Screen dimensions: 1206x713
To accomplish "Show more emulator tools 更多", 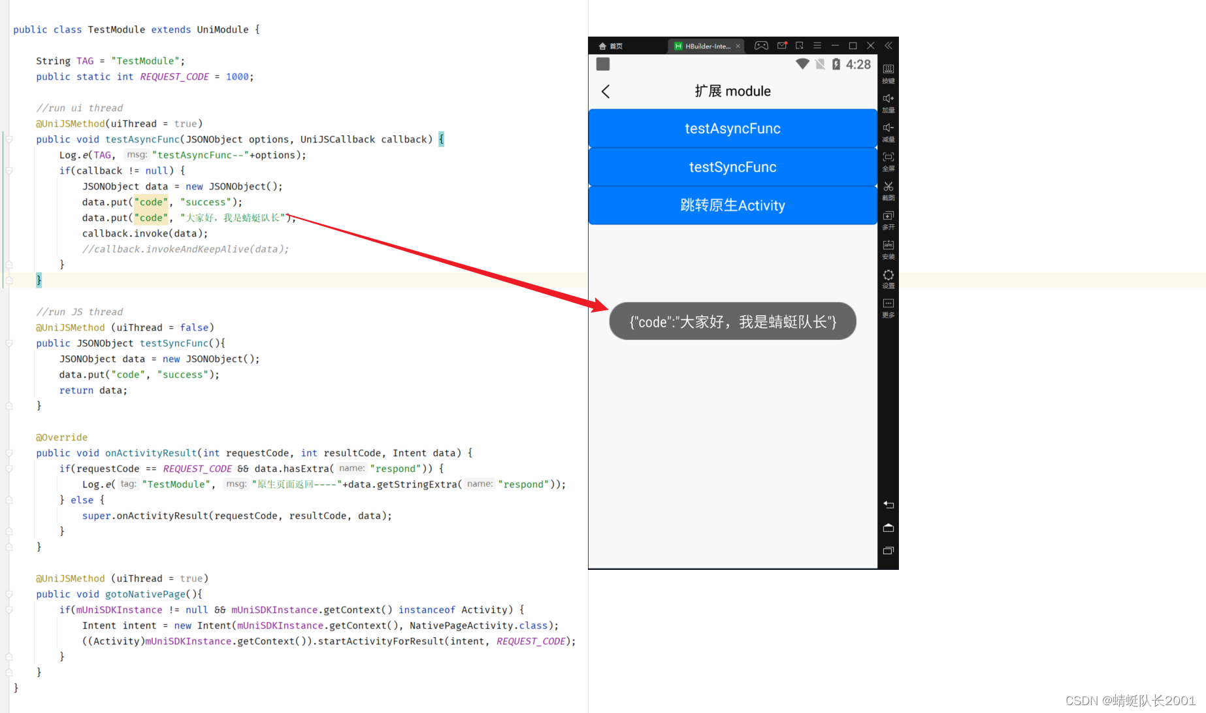I will coord(888,308).
